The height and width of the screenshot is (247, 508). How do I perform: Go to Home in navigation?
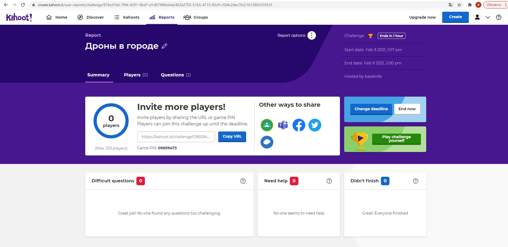[x=57, y=17]
